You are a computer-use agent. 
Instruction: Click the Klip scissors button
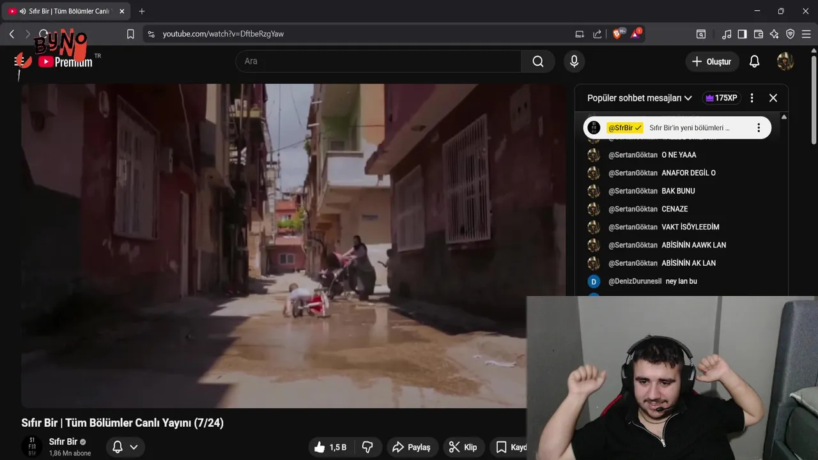click(463, 447)
